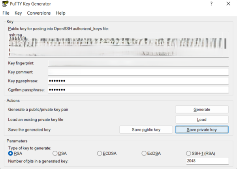This screenshot has height=169, width=237.
Task: Open the Key menu
Action: coord(18,13)
